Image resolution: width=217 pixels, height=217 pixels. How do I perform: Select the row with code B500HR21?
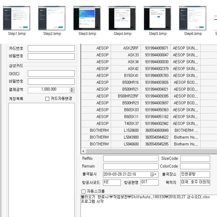click(149, 89)
